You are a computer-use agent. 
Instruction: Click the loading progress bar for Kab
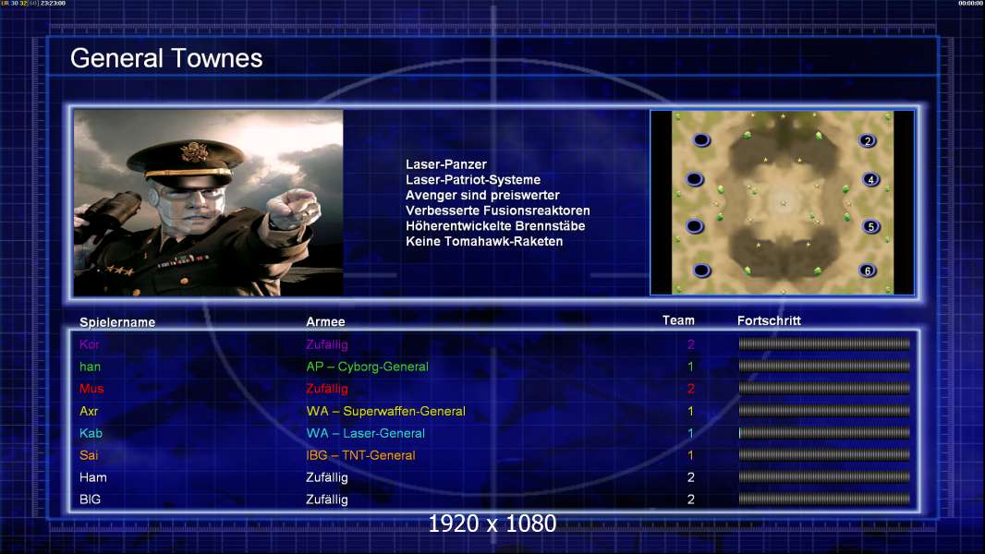point(824,433)
